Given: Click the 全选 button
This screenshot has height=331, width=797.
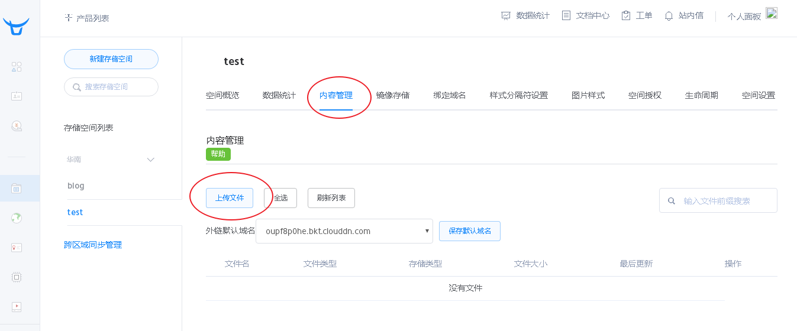Looking at the screenshot, I should click(280, 198).
